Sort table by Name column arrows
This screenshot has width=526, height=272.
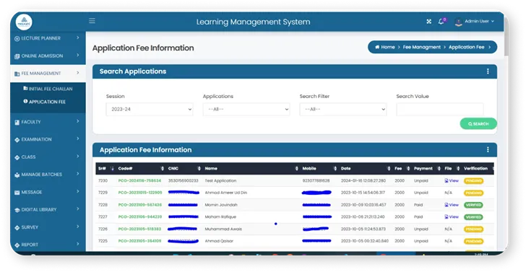click(296, 169)
